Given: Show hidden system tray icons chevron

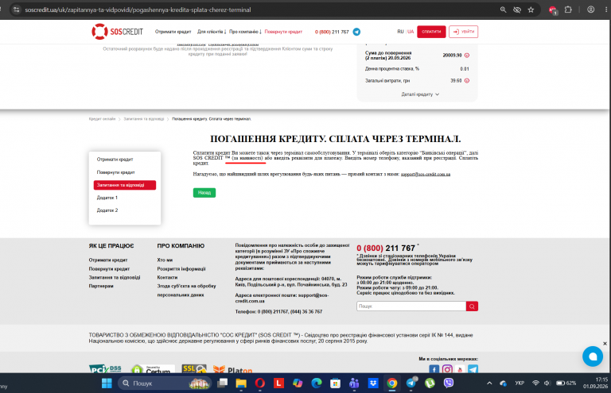Looking at the screenshot, I should click(x=489, y=383).
